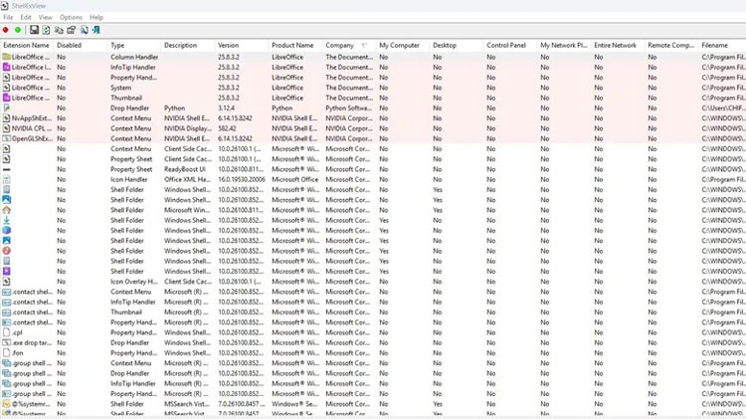Viewport: 746px width, 419px height.
Task: Click the red round Shell Folder row icon
Action: 6,251
